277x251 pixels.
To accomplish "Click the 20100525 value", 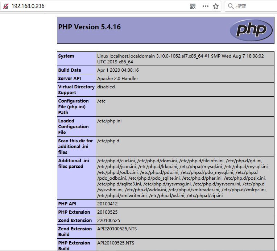I will tap(107, 212).
